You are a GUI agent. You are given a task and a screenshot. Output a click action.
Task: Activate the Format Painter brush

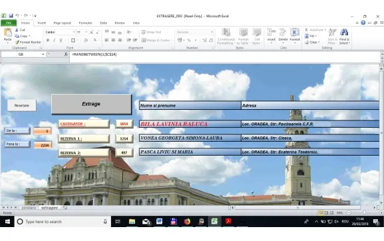[x=28, y=42]
